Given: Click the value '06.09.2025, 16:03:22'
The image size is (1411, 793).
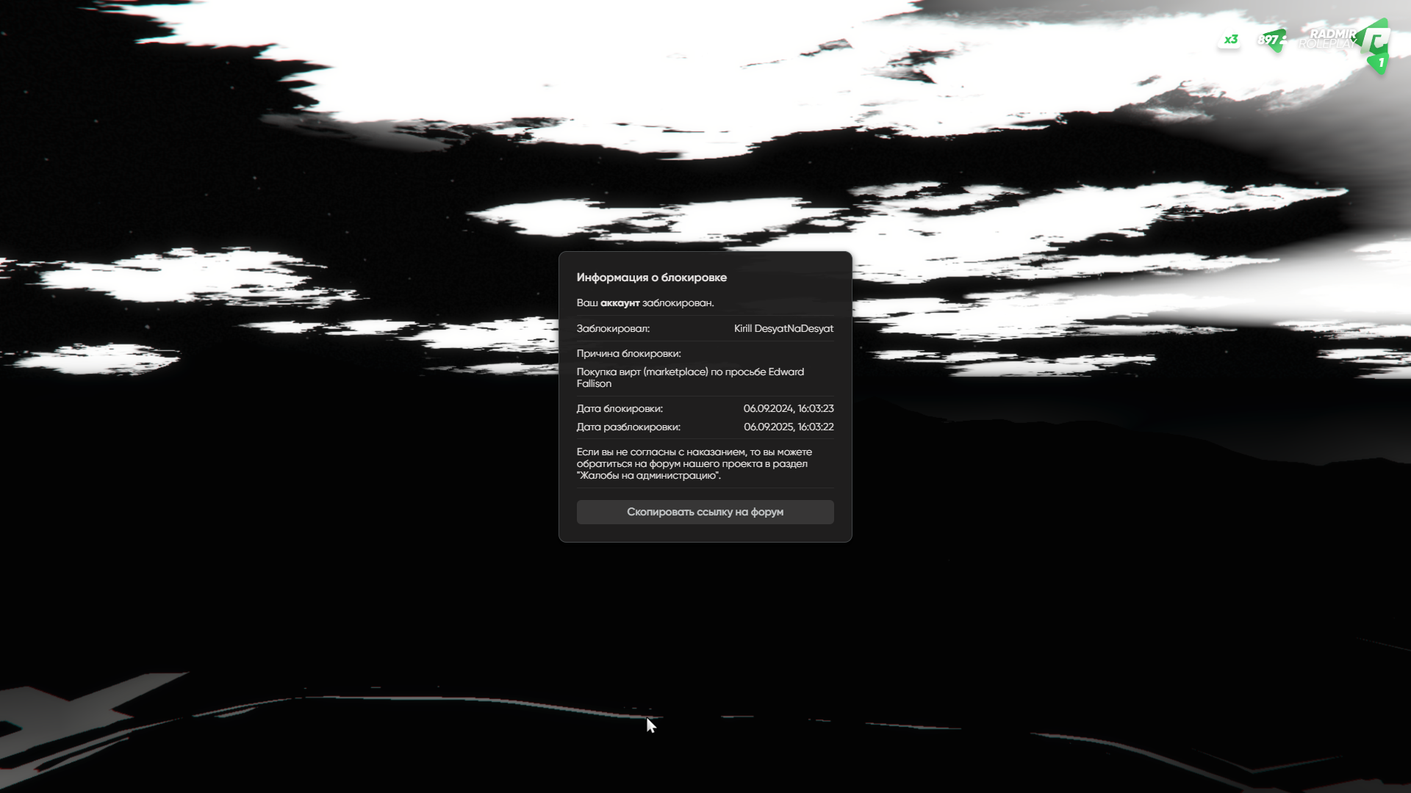Looking at the screenshot, I should click(789, 427).
